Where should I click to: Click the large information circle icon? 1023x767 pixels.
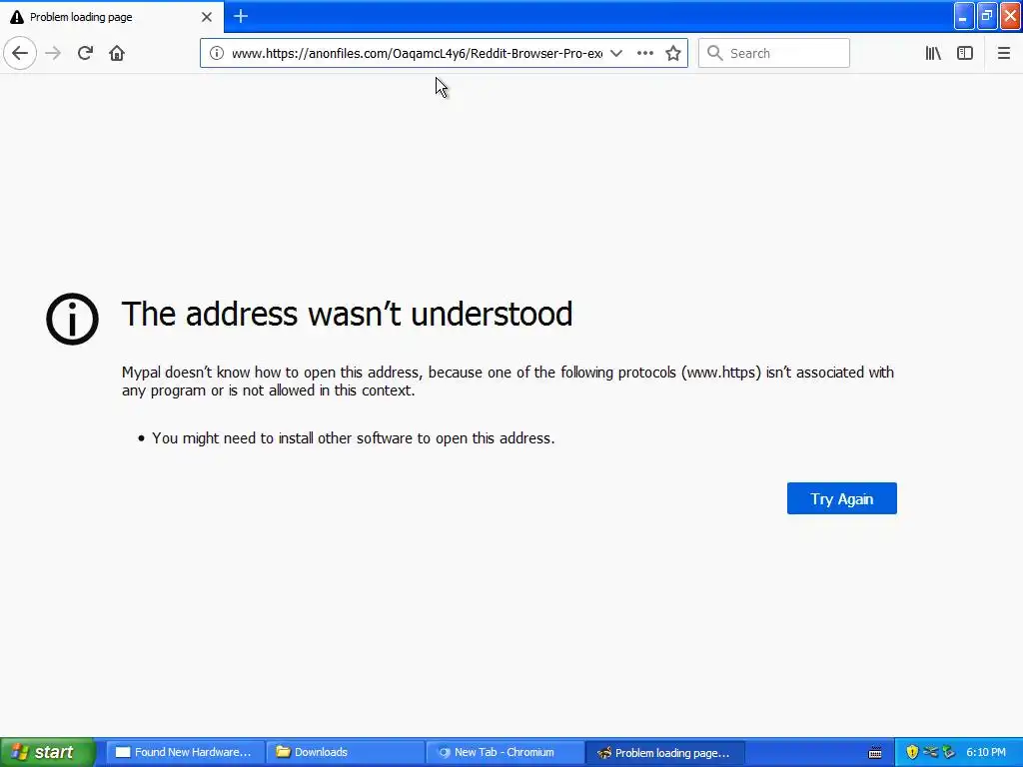click(72, 319)
